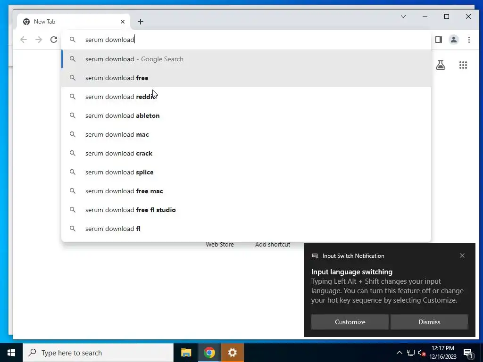Open the Windows Start menu

point(11,353)
